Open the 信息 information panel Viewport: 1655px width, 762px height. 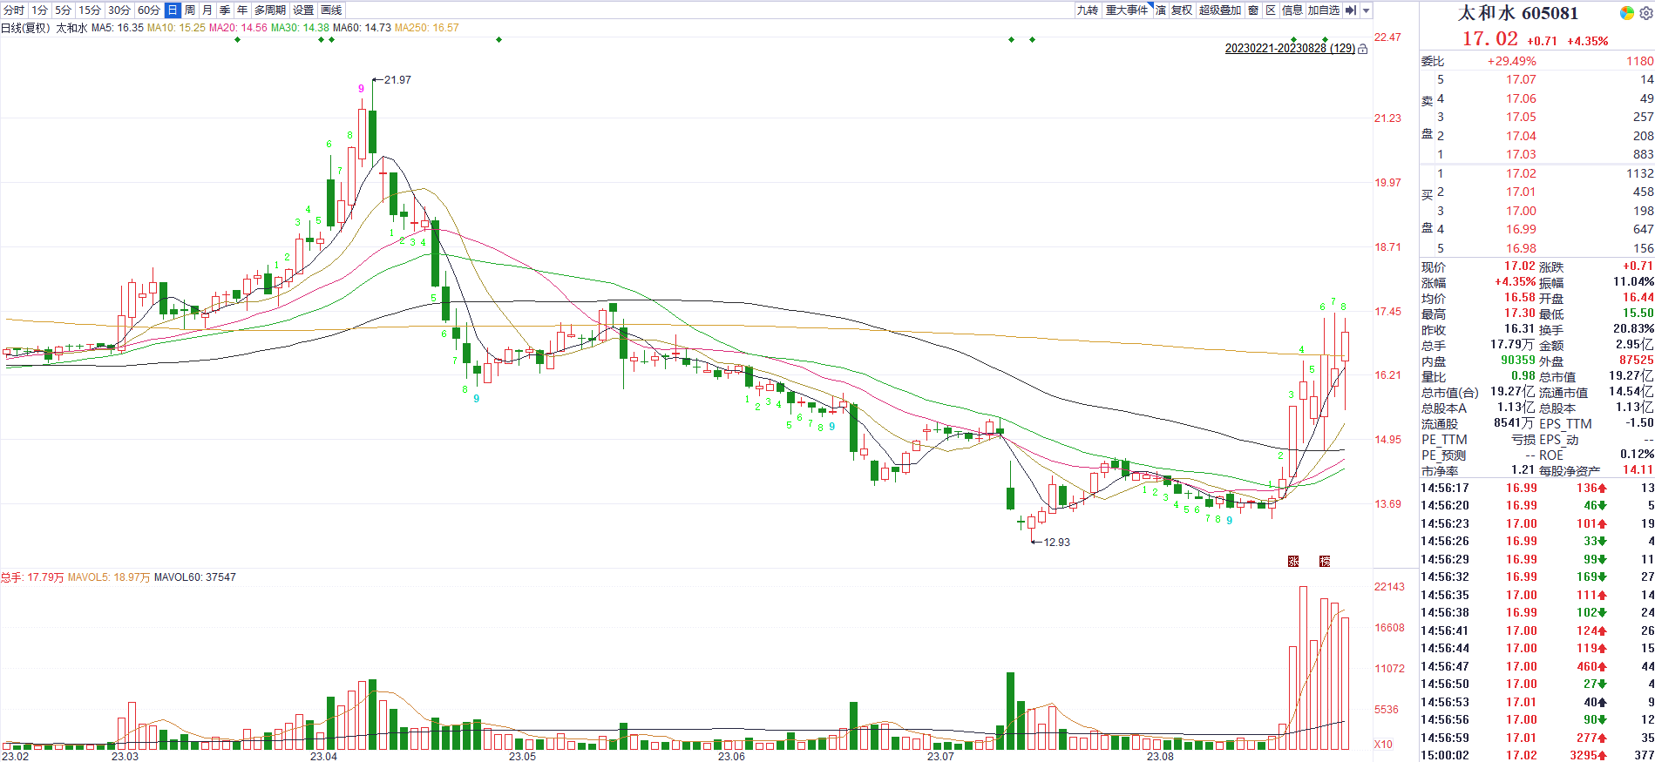point(1292,10)
